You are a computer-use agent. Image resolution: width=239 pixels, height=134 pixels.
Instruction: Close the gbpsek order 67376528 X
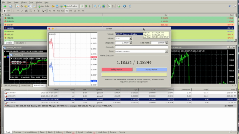click(235, 103)
